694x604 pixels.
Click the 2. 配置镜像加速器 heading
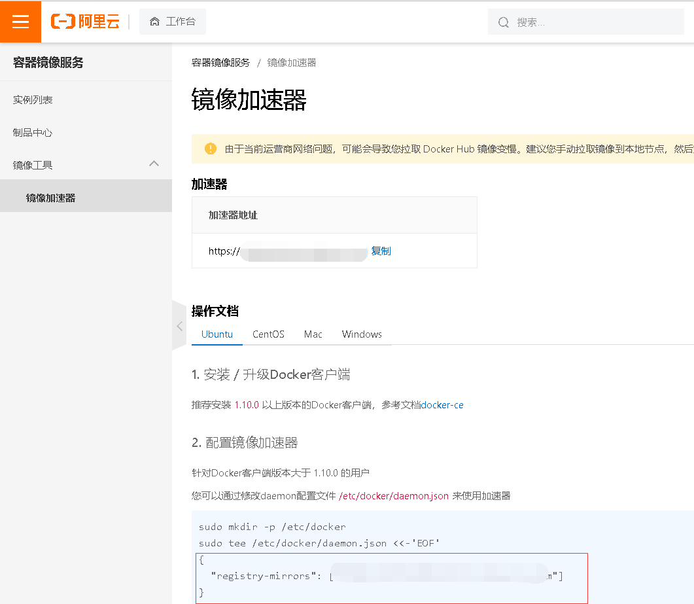[x=245, y=442]
